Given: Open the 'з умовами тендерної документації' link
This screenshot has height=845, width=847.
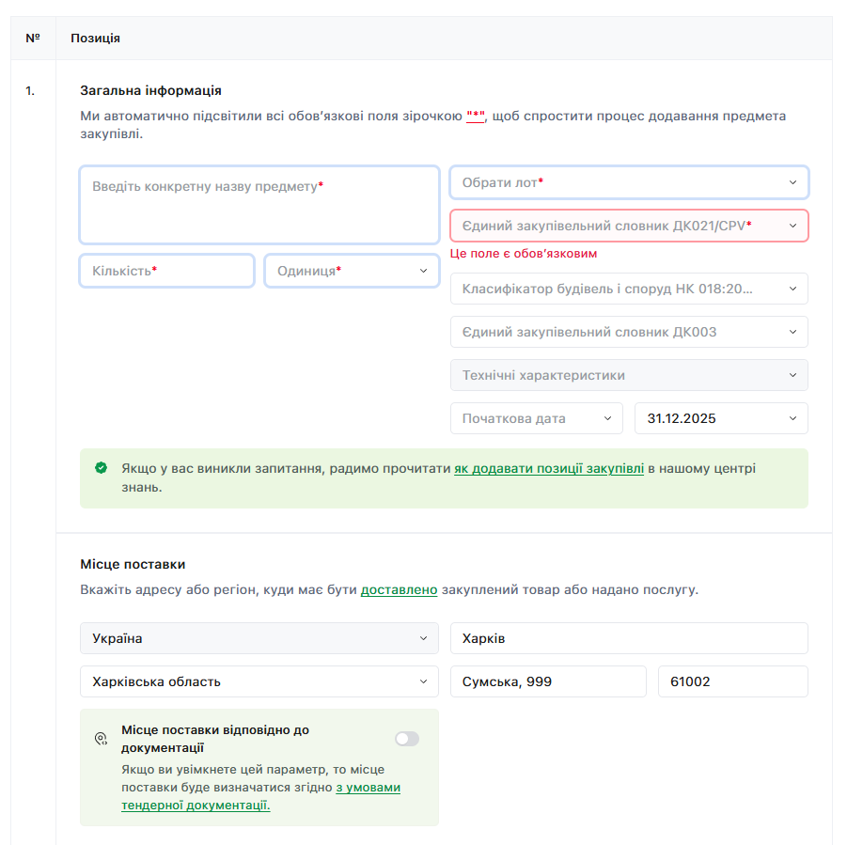Looking at the screenshot, I should 368,788.
